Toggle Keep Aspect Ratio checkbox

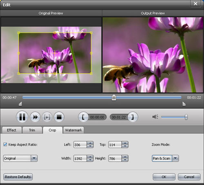pos(5,144)
